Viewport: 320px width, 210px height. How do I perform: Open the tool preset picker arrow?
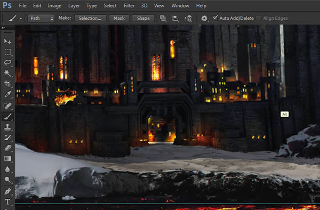(x=21, y=18)
